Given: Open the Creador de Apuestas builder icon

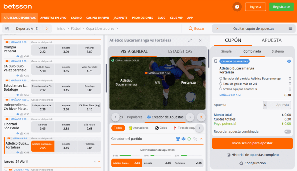Looking at the screenshot, I should pos(183,139).
